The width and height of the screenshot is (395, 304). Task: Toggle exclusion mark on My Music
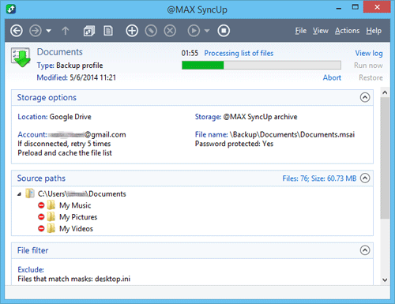tap(41, 205)
